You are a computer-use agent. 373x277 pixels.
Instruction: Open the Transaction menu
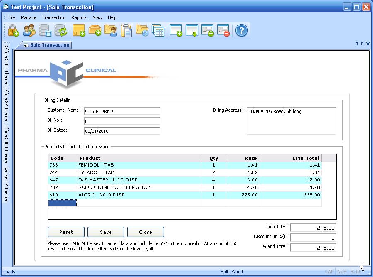(x=54, y=17)
